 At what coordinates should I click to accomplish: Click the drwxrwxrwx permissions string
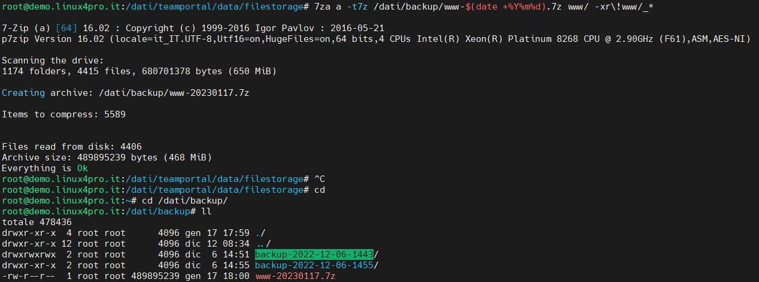(x=29, y=254)
